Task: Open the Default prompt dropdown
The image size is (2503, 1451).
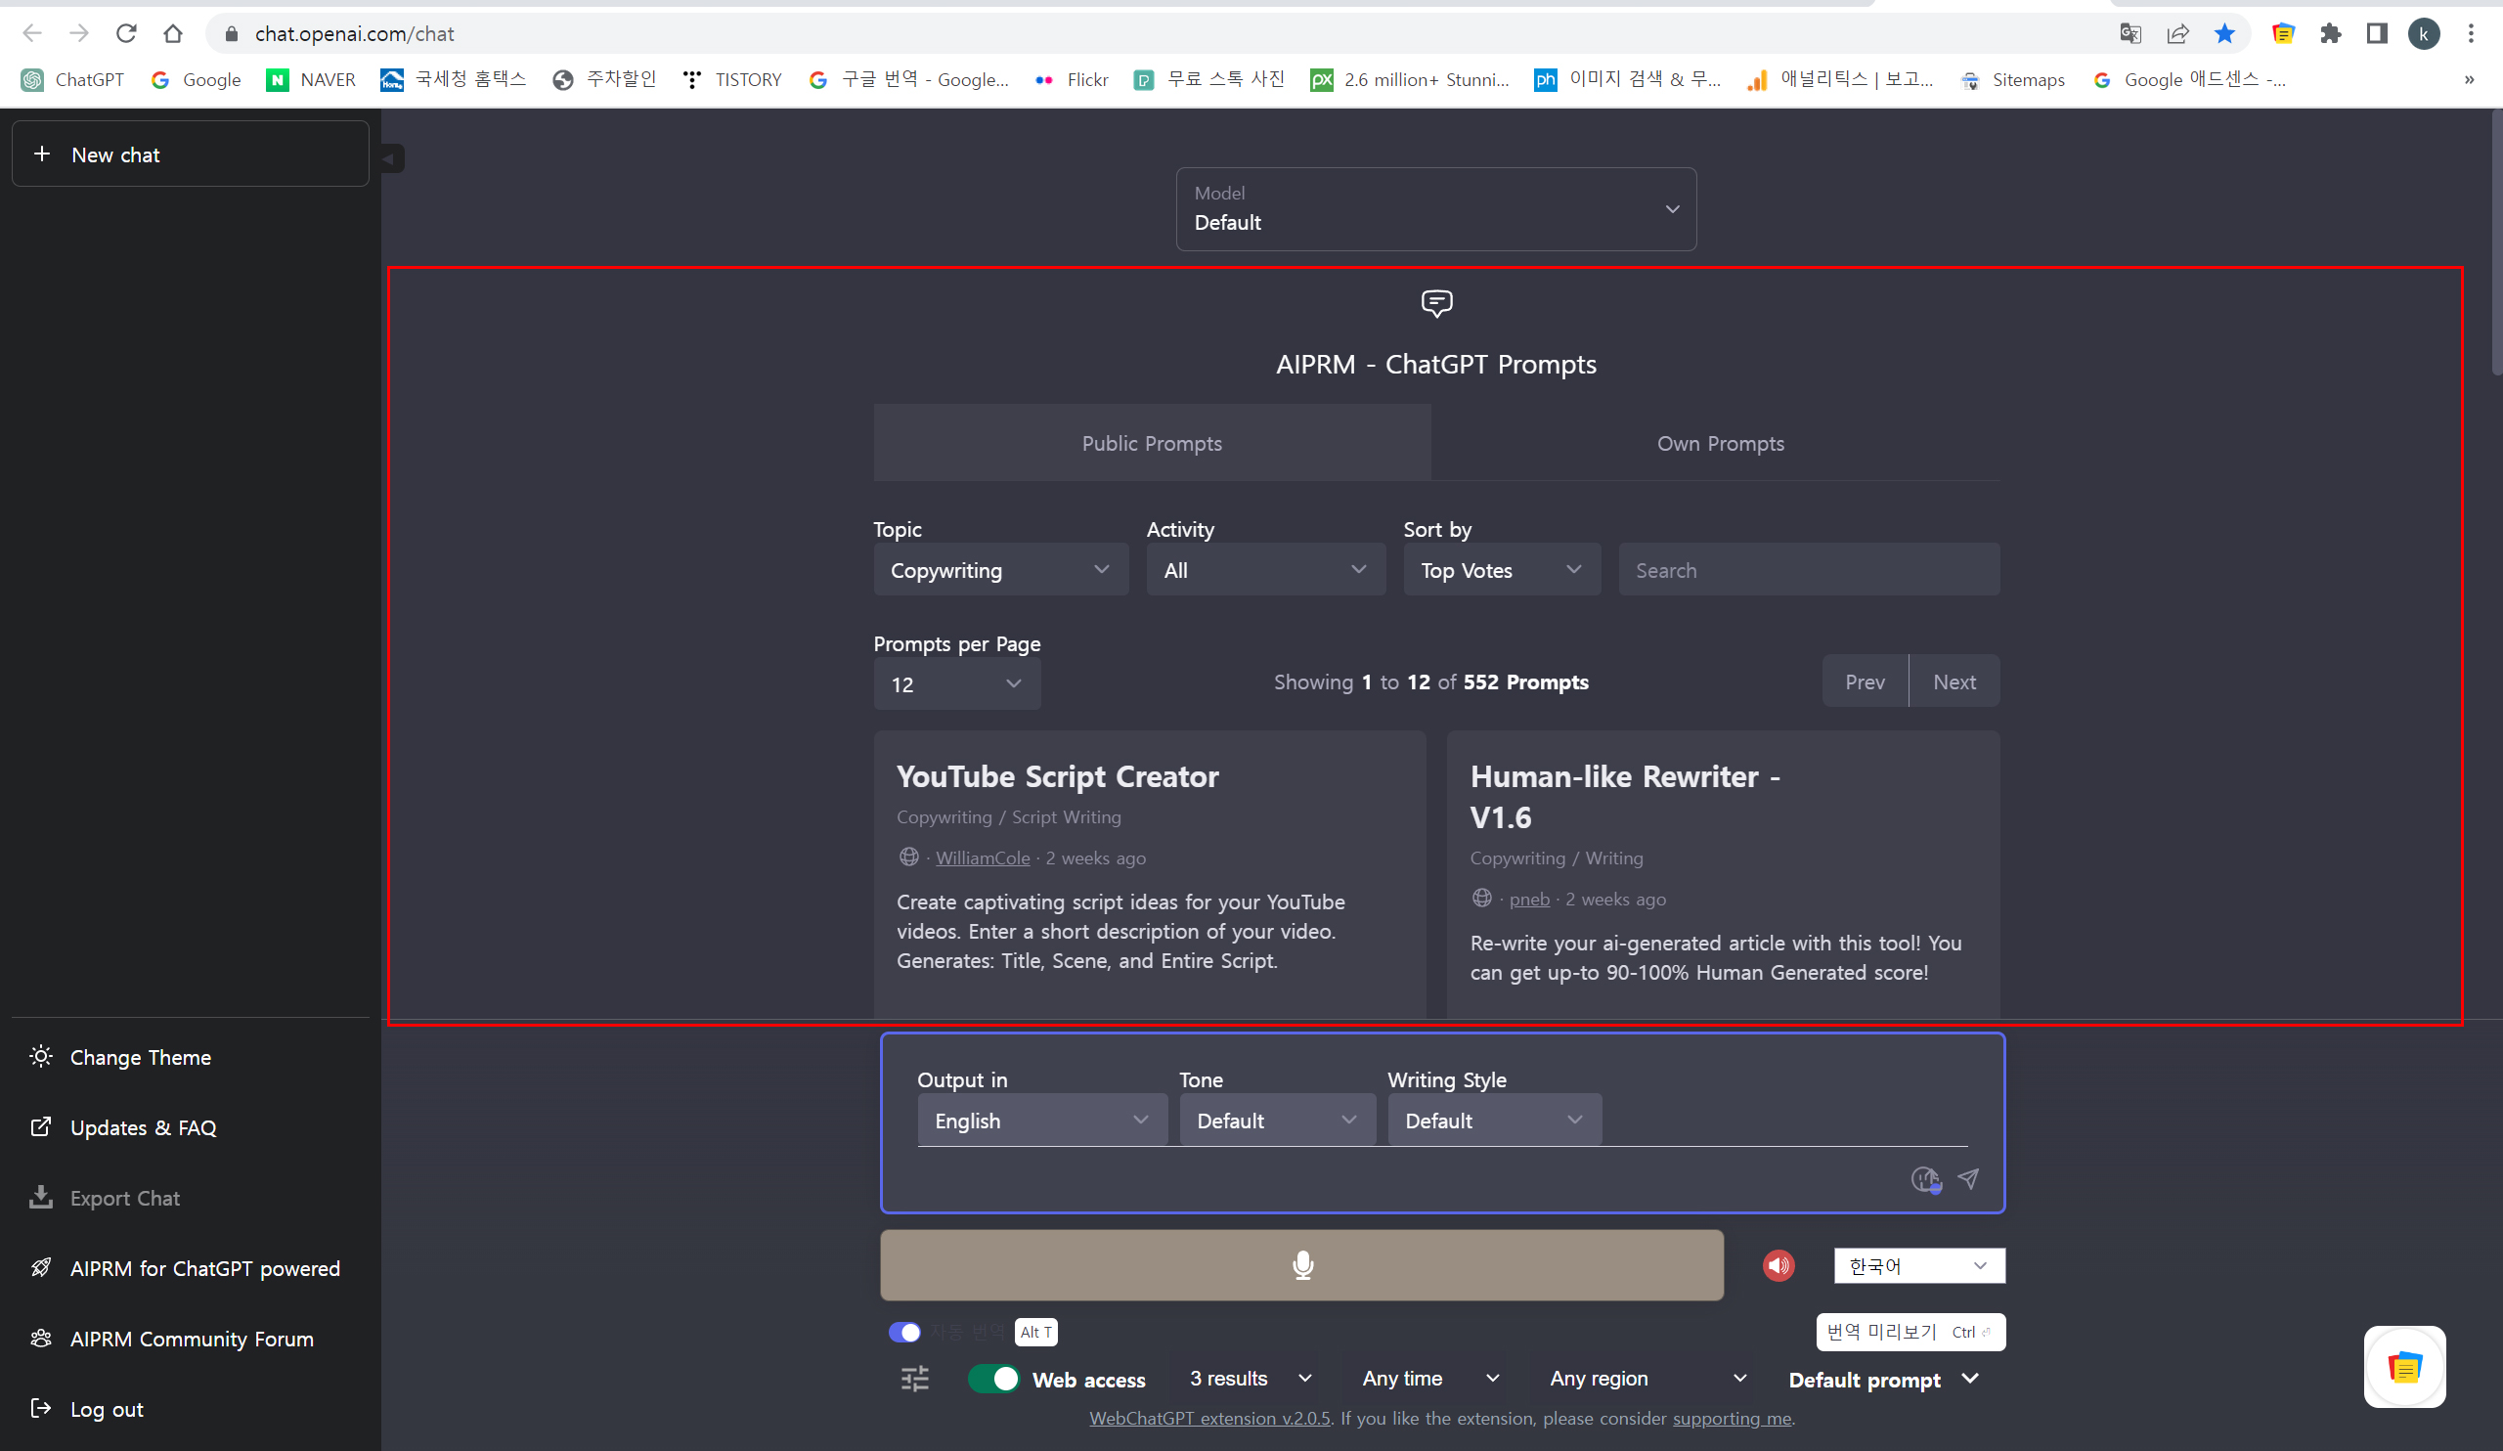Action: pos(1884,1380)
